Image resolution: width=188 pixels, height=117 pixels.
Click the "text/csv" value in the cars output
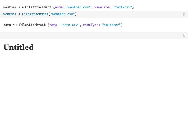pos(111,25)
